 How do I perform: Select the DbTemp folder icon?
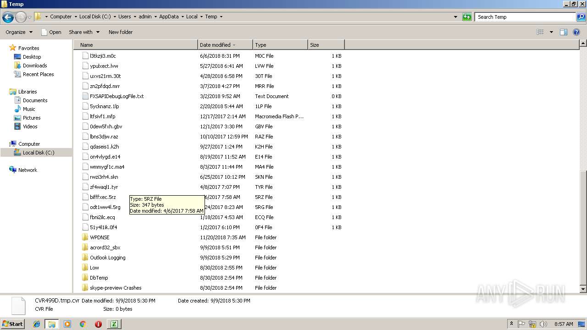click(85, 278)
